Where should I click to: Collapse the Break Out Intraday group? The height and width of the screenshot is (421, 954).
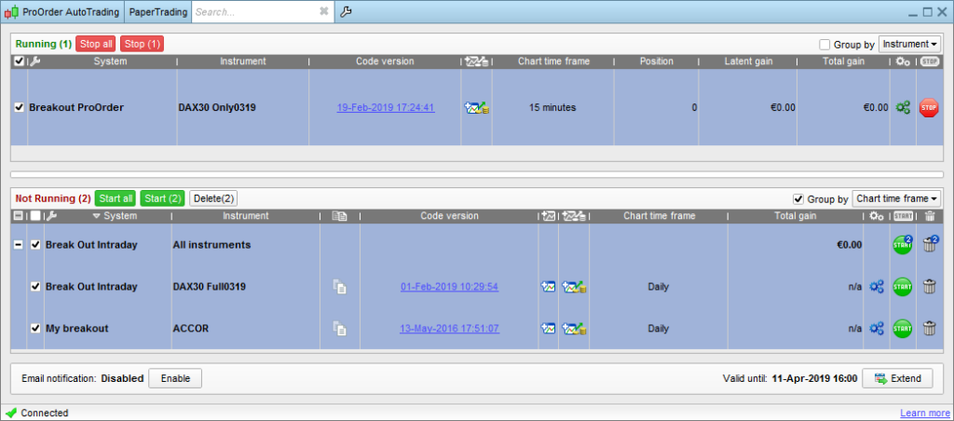(19, 245)
